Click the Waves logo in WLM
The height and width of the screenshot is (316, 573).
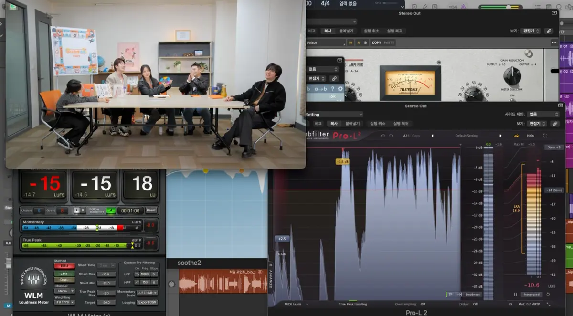pyautogui.click(x=33, y=280)
